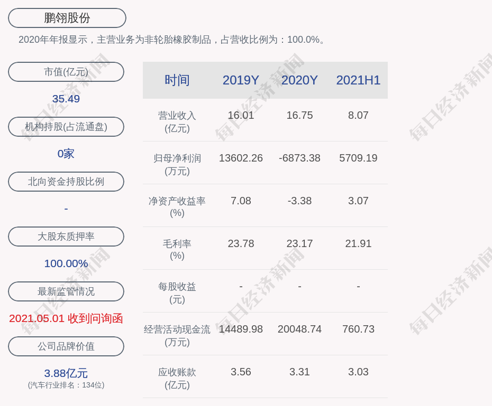Viewport: 492px width, 406px height.
Task: Click revenue value 8.07
Action: pyautogui.click(x=358, y=115)
